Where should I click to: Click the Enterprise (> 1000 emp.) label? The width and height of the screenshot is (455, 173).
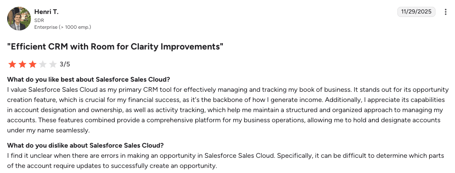[63, 27]
